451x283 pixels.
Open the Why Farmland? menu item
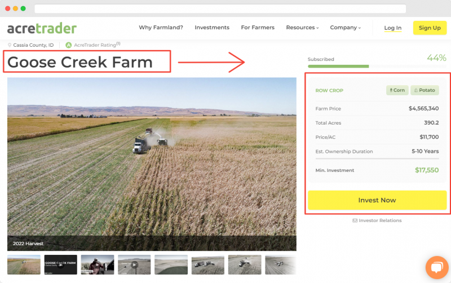click(x=161, y=28)
